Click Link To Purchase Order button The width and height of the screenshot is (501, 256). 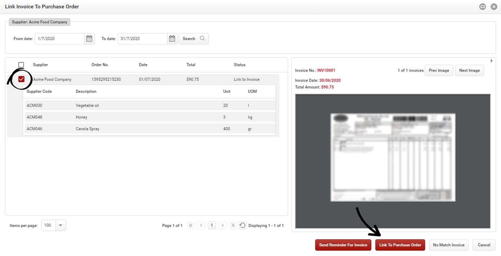(400, 245)
